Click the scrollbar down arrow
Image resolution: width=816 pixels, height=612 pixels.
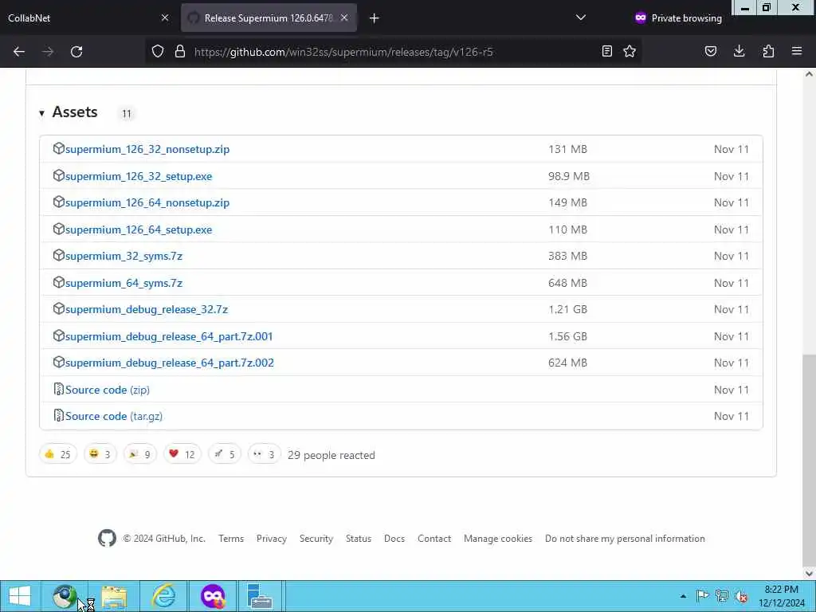click(x=809, y=574)
